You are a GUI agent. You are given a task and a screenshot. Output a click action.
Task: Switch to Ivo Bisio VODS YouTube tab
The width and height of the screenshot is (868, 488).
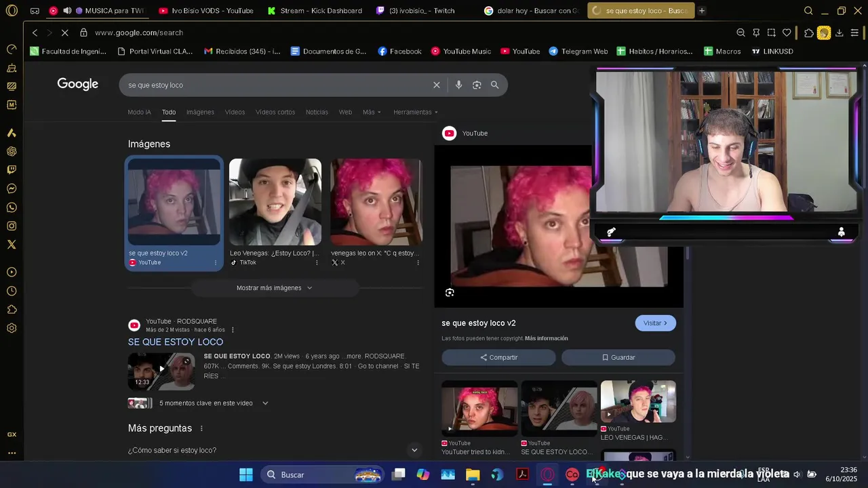point(206,11)
